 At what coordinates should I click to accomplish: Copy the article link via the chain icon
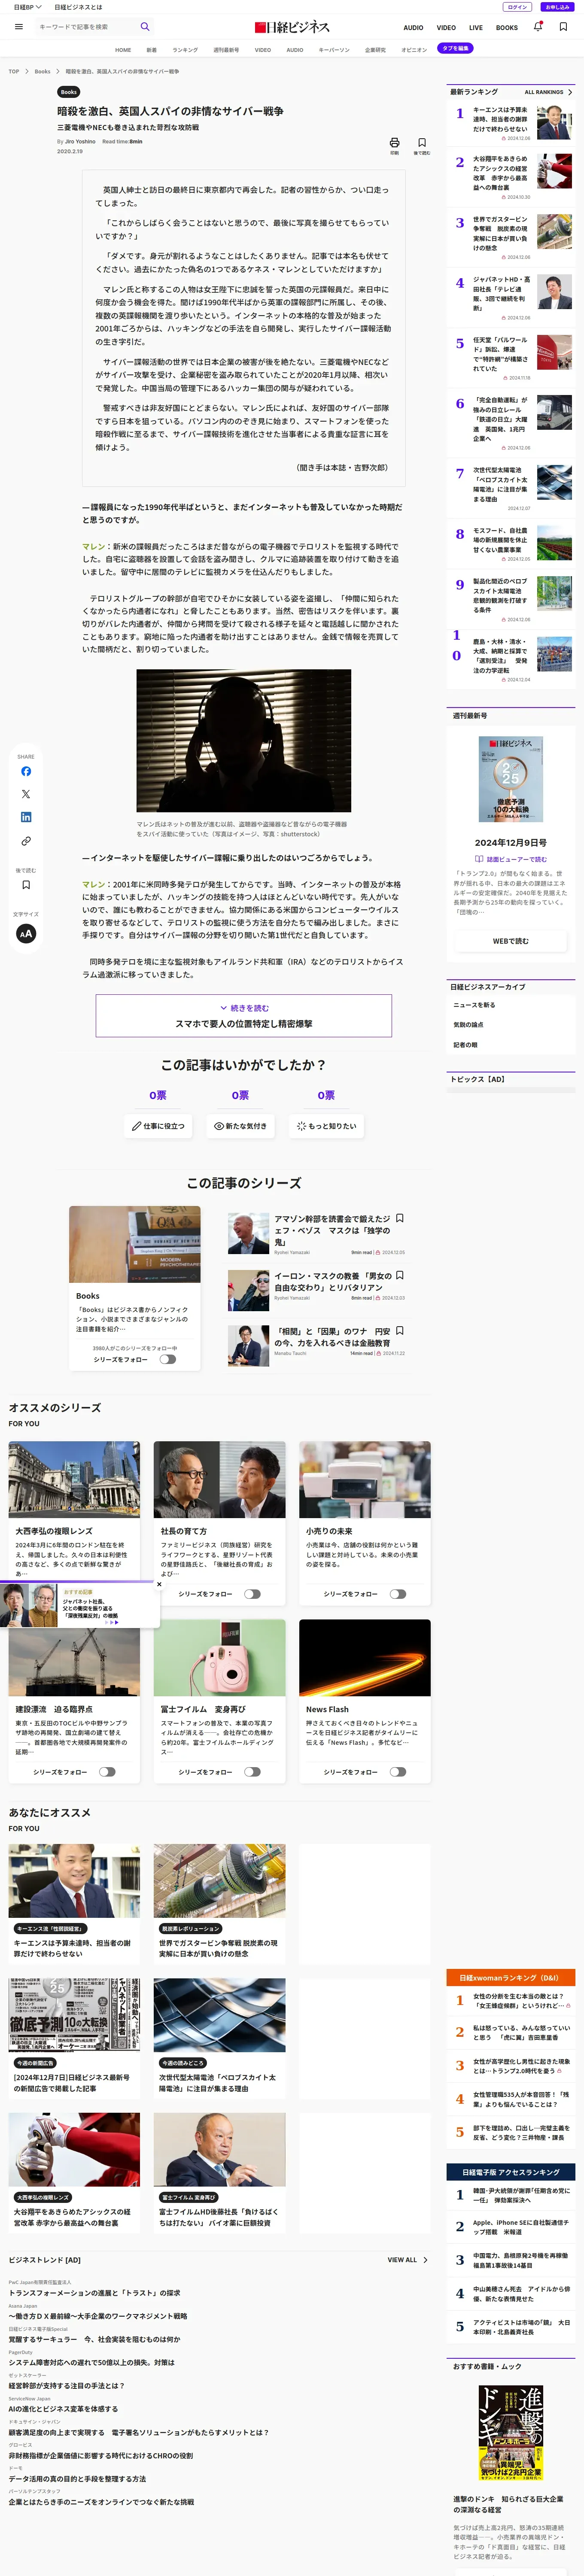pos(26,841)
